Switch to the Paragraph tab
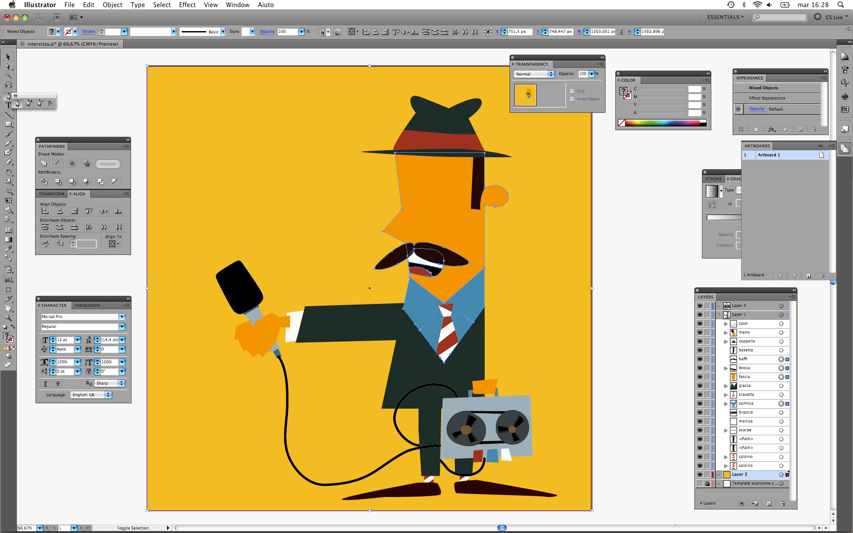Image resolution: width=853 pixels, height=533 pixels. (x=87, y=305)
